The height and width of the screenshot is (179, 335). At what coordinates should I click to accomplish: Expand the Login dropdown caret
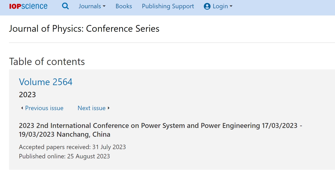(231, 6)
